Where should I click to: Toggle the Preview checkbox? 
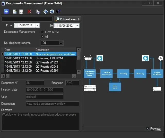[x=147, y=129]
